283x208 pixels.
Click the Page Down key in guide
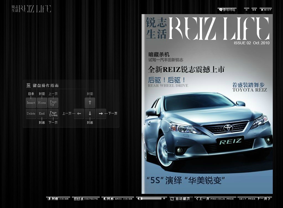click(53, 114)
